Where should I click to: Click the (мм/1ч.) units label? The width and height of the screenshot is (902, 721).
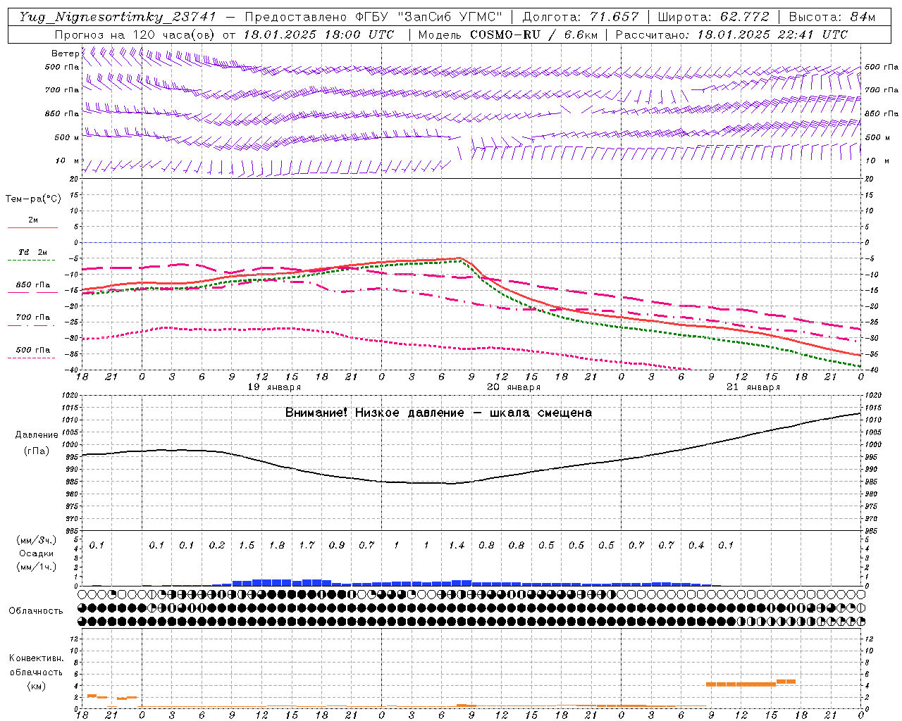(37, 567)
